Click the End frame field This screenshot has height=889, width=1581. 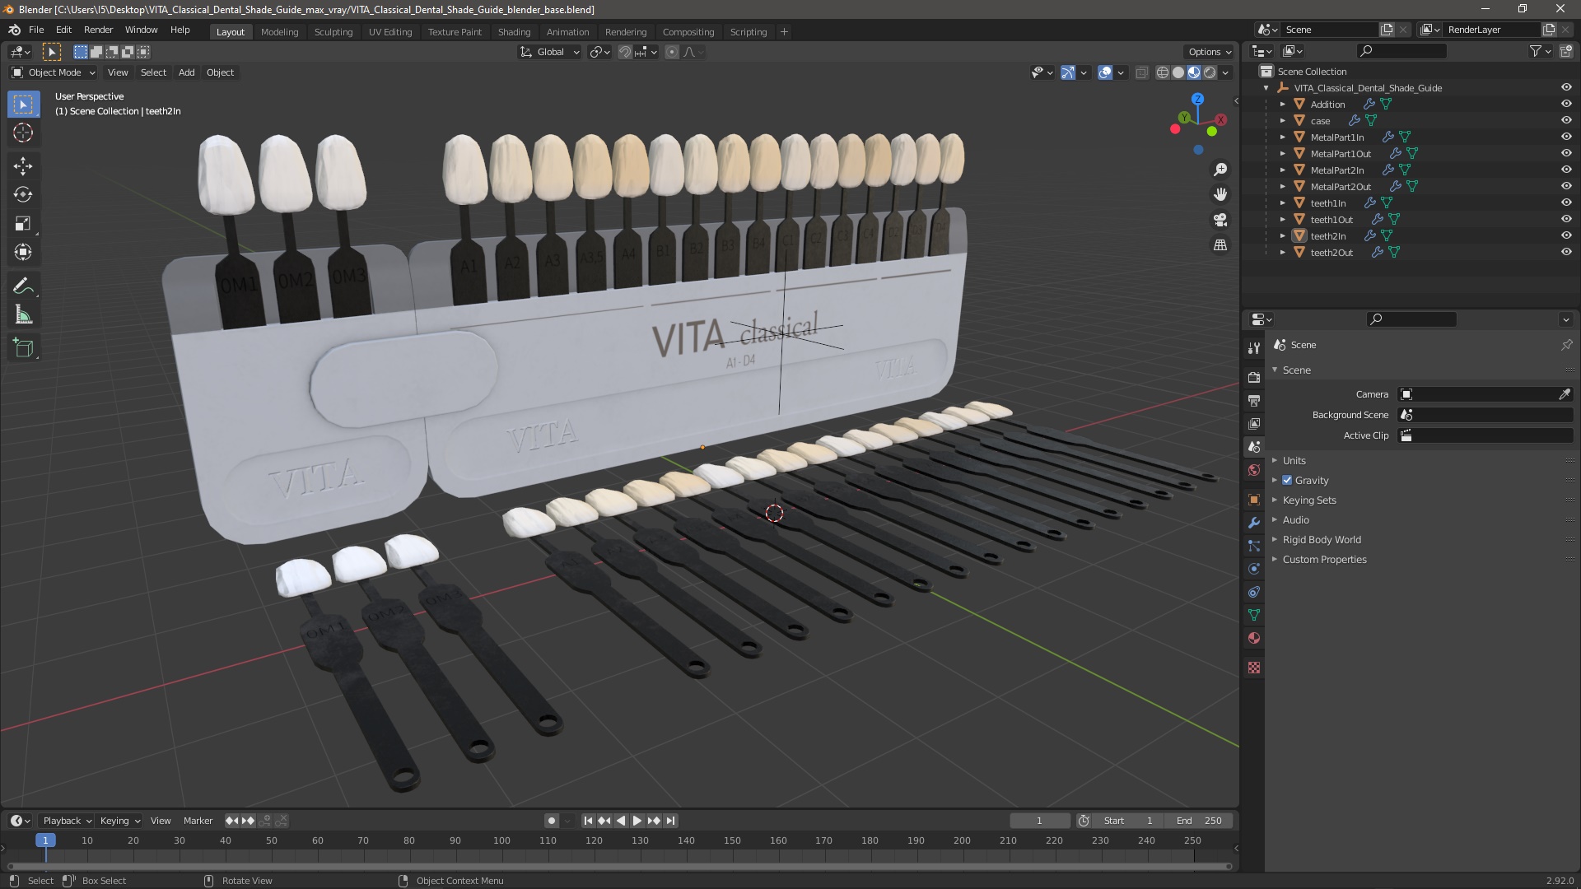[1199, 821]
